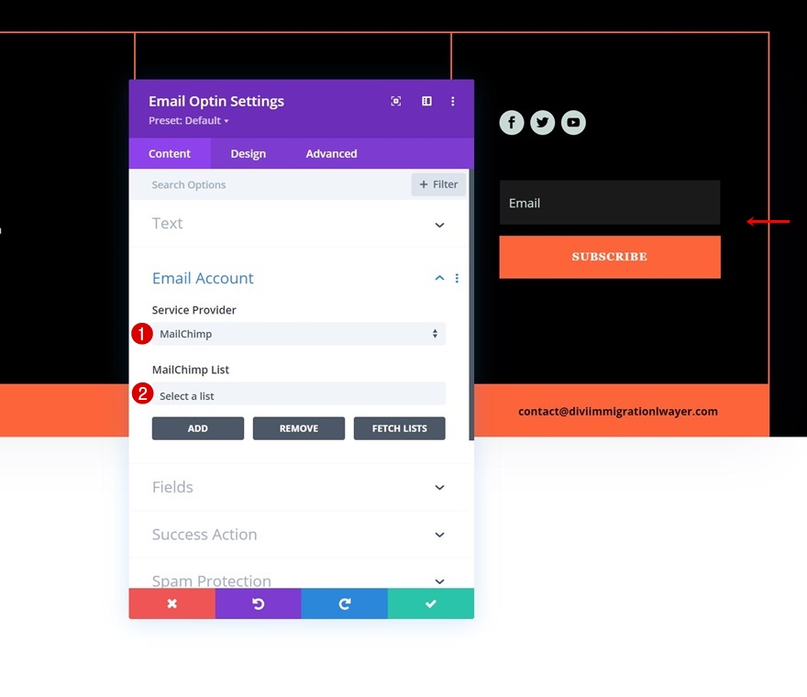Click the expand modal fullscreen icon

396,102
